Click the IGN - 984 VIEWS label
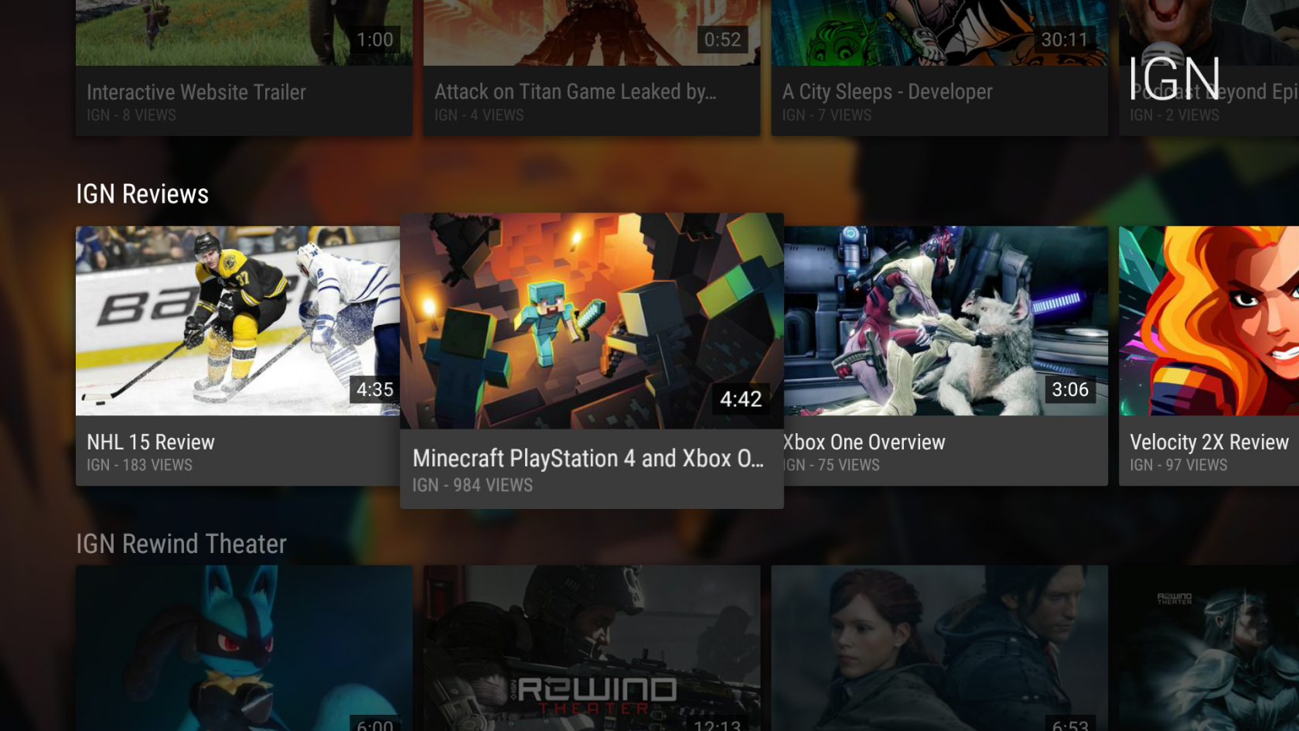This screenshot has width=1299, height=731. (x=472, y=485)
